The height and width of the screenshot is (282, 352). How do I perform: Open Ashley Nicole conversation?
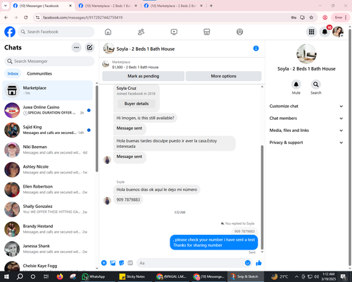(x=47, y=170)
